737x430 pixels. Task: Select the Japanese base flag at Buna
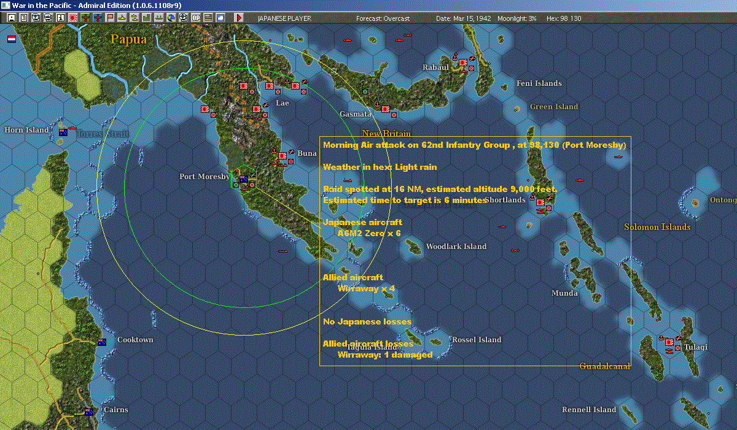283,156
